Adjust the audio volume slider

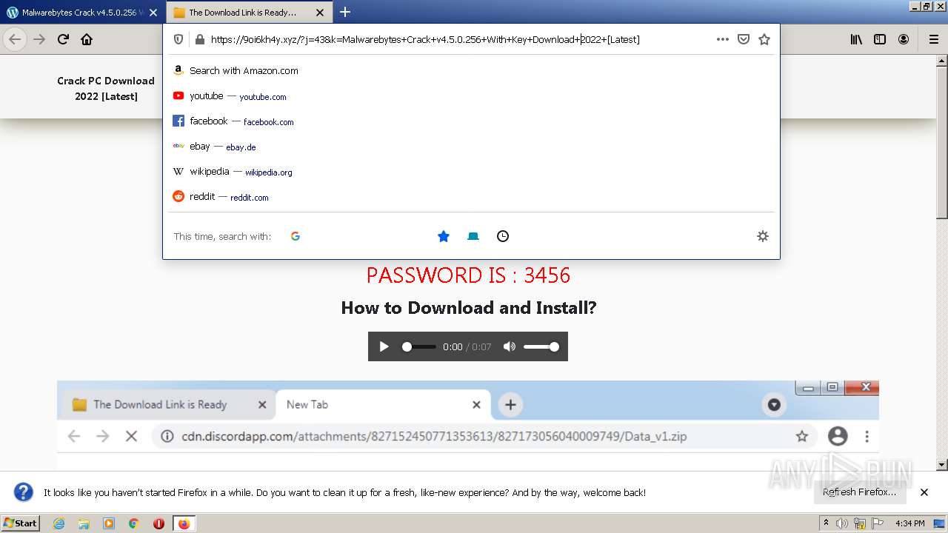click(x=541, y=346)
